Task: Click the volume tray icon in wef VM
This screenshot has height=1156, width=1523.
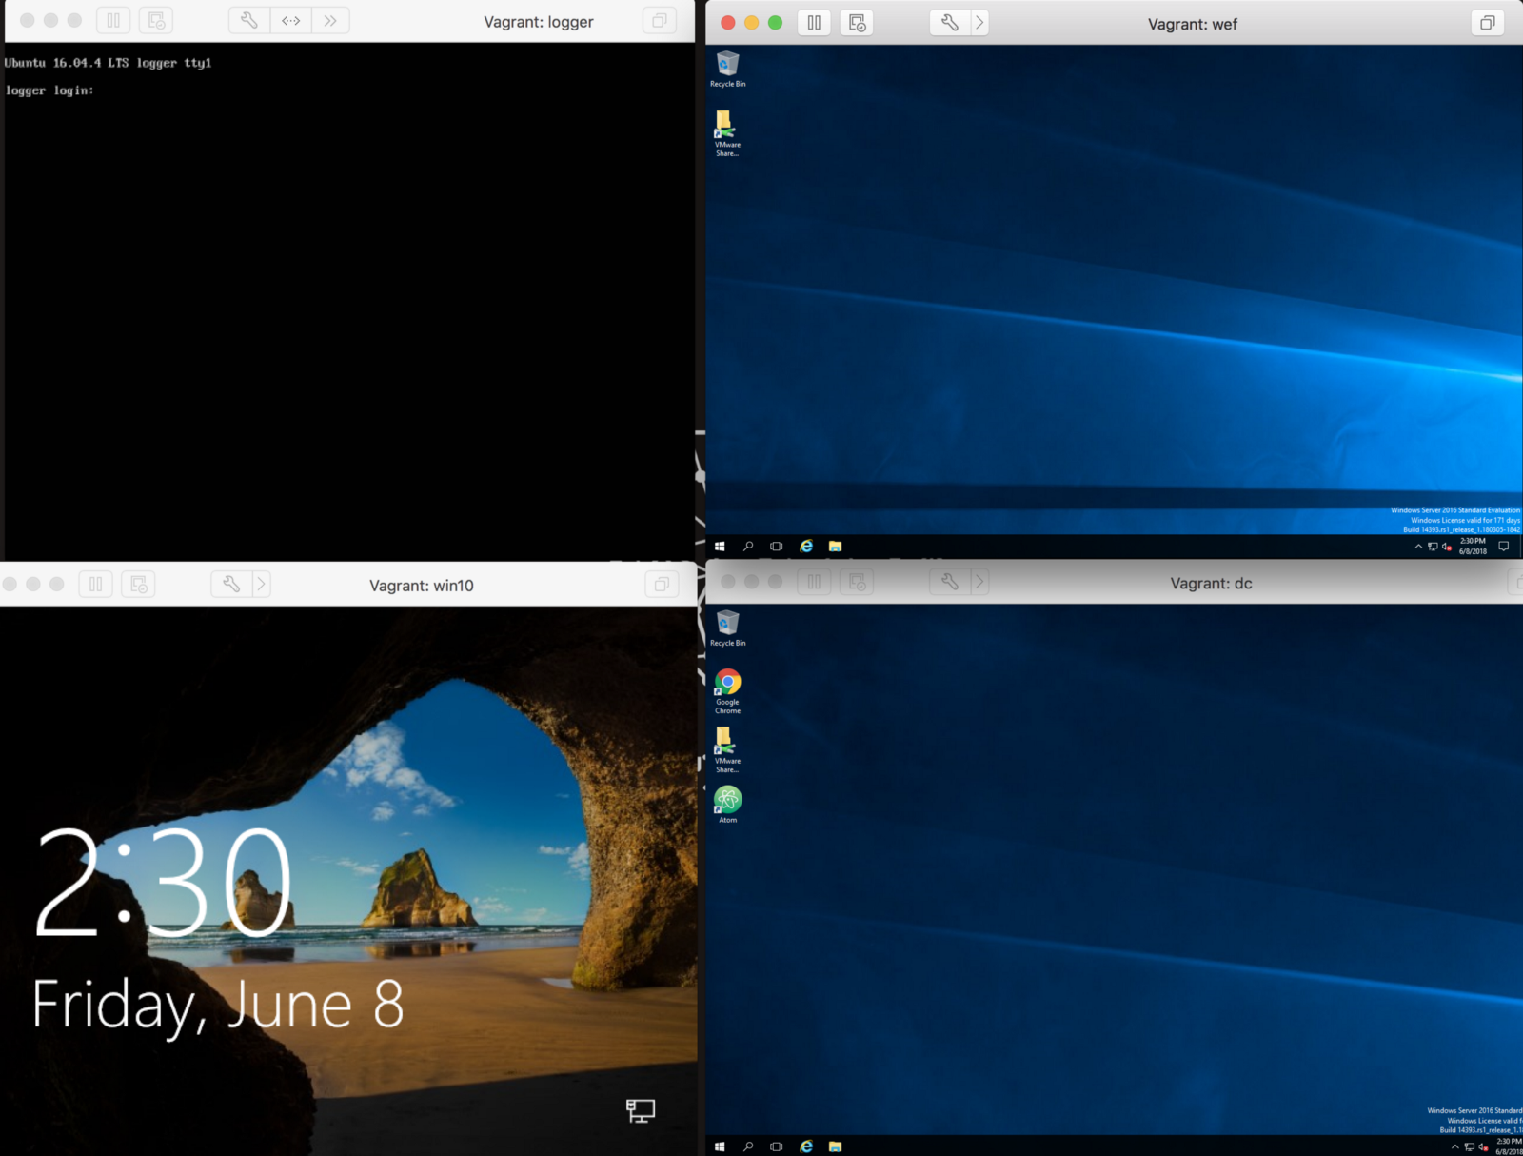Action: tap(1447, 547)
